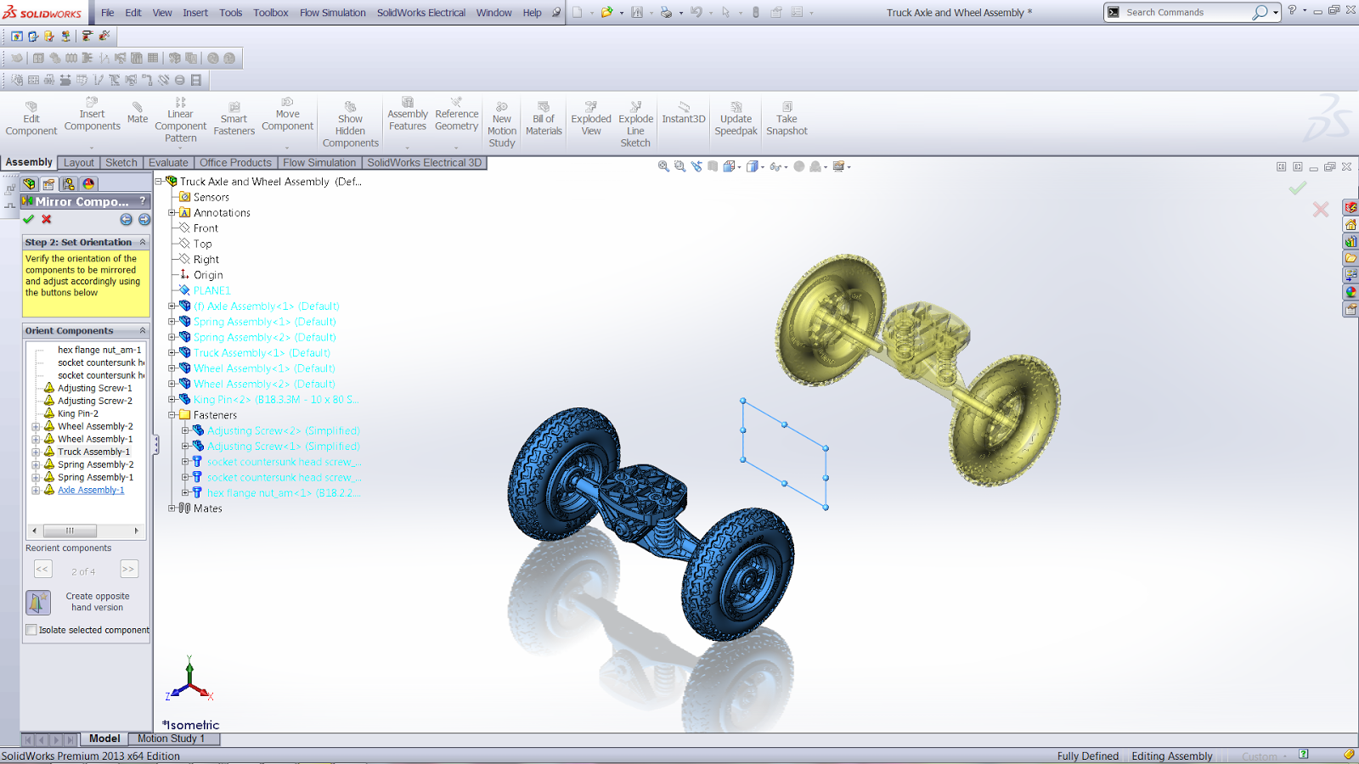Screen dimensions: 1359x764
Task: Open Design Library task pane tab
Action: point(1351,242)
